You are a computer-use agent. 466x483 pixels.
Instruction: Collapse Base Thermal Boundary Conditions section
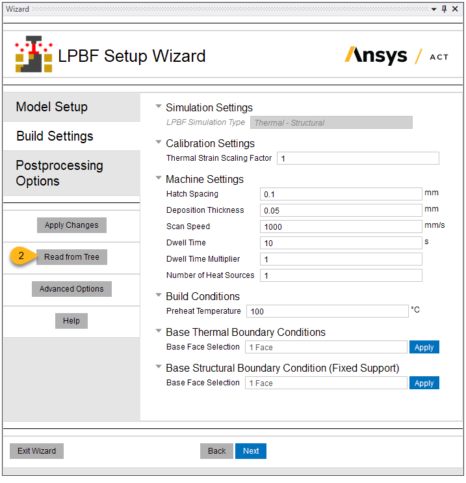point(159,331)
